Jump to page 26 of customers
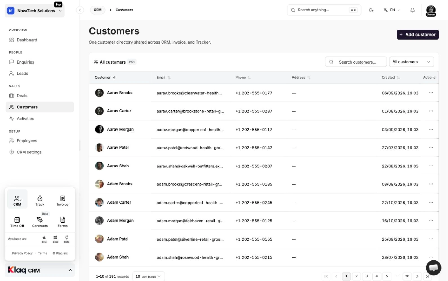This screenshot has height=281, width=448. tap(407, 276)
